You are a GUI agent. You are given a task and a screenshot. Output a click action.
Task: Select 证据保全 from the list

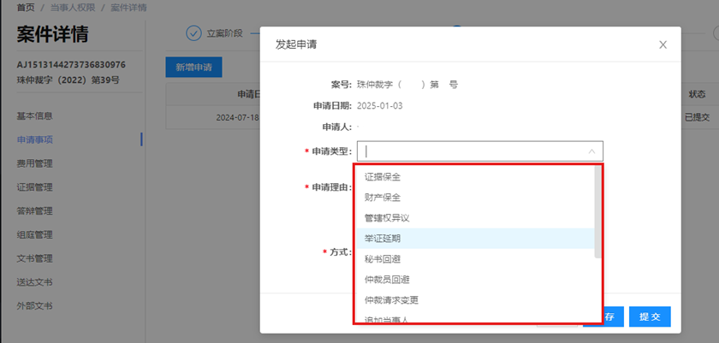[x=476, y=177]
